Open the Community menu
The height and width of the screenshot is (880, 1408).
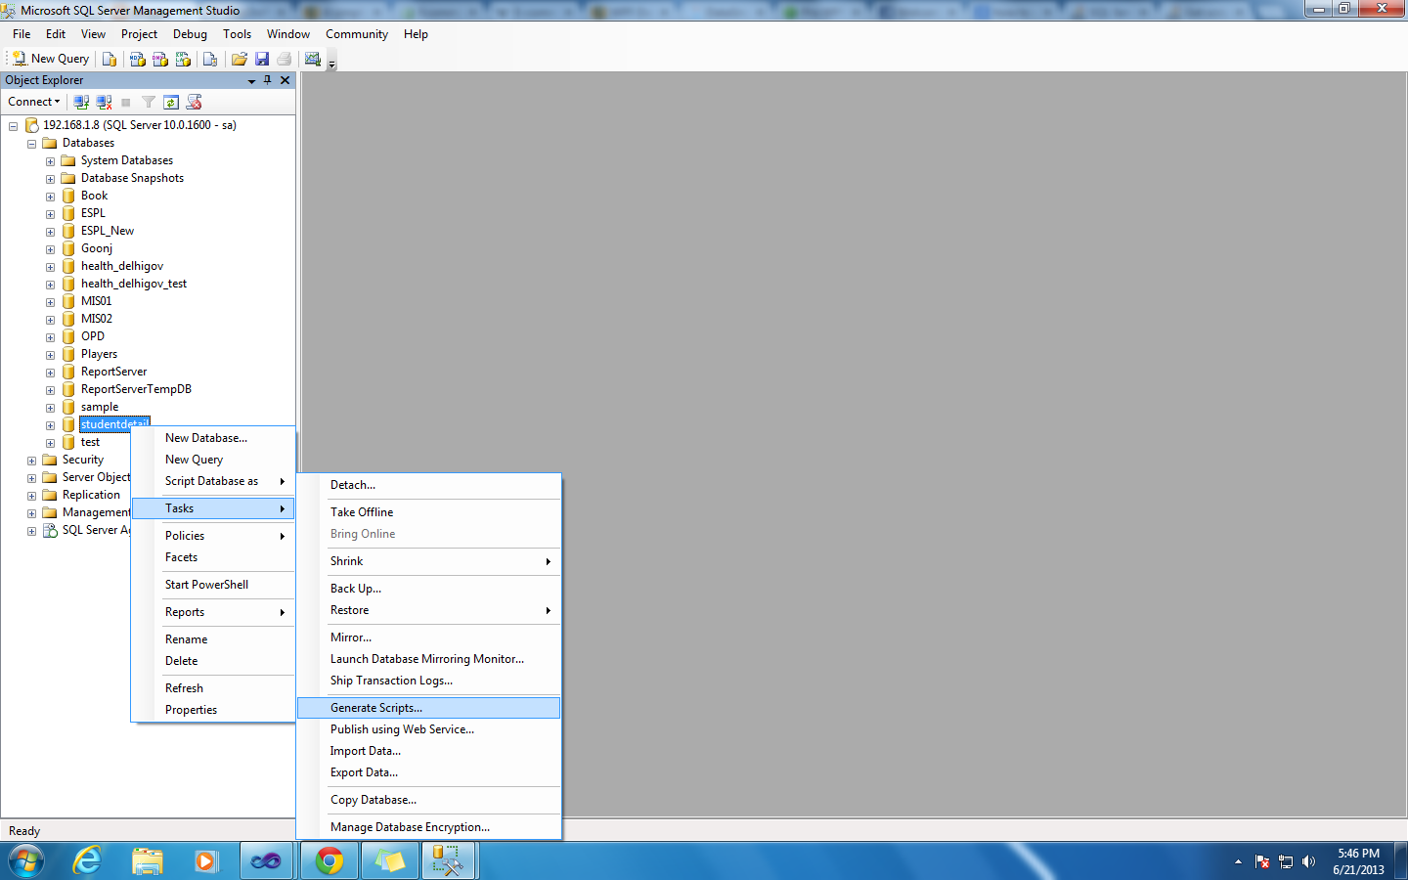[x=357, y=34]
